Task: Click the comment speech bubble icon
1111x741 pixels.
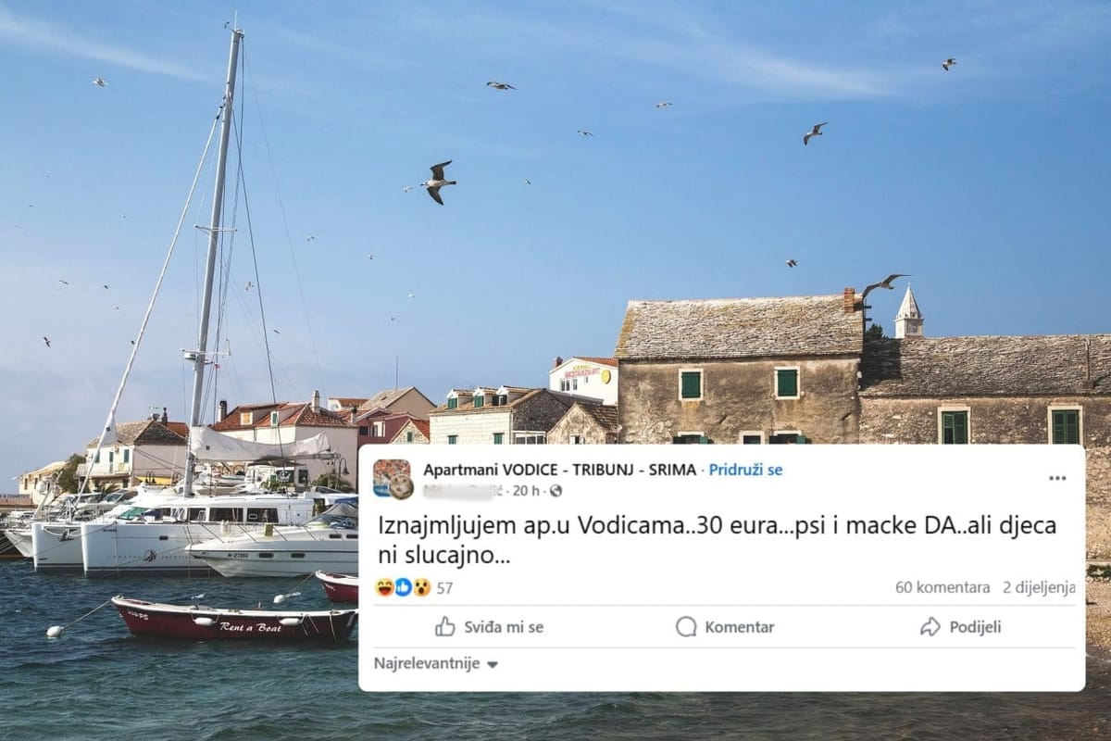Action: (x=686, y=627)
